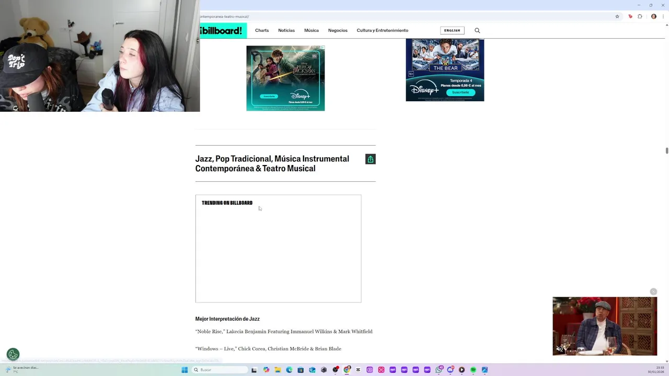This screenshot has height=376, width=669.
Task: Open the Charts menu item
Action: point(262,30)
